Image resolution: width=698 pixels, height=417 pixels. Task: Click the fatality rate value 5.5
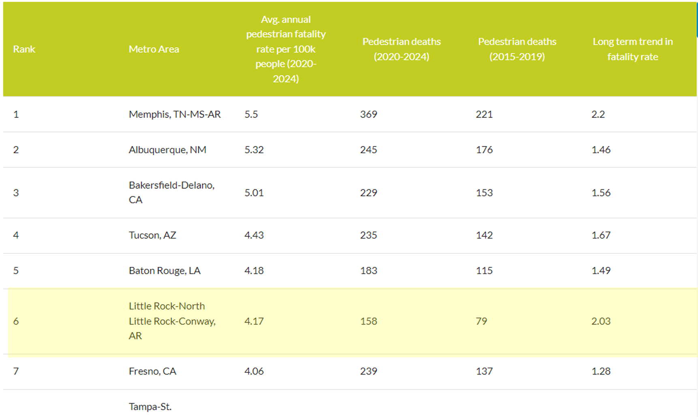coord(251,114)
